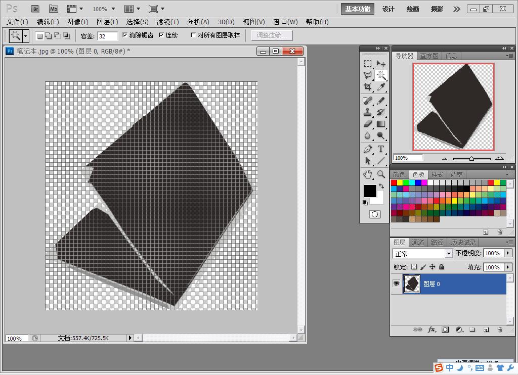Image resolution: width=518 pixels, height=375 pixels.
Task: Select the Pencil tool in the toolbox
Action: click(381, 101)
